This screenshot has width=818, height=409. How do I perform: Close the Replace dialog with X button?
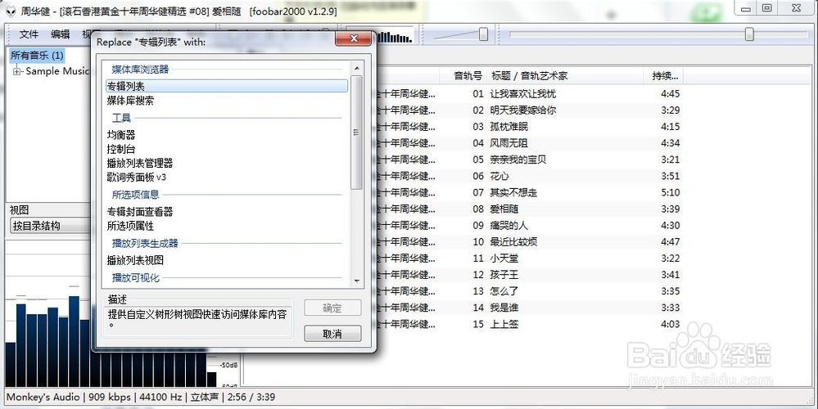pyautogui.click(x=353, y=38)
